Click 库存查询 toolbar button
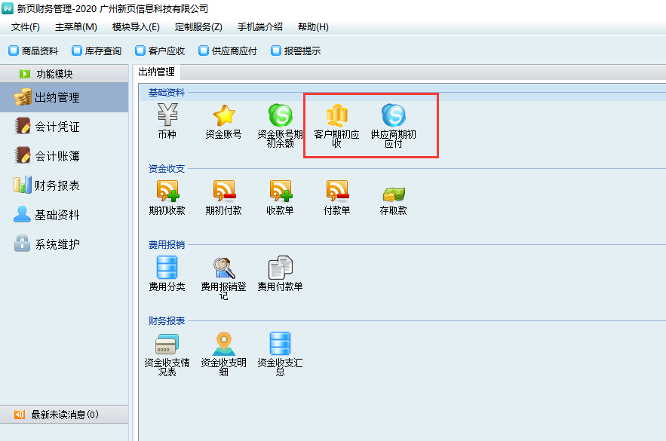 pos(97,51)
